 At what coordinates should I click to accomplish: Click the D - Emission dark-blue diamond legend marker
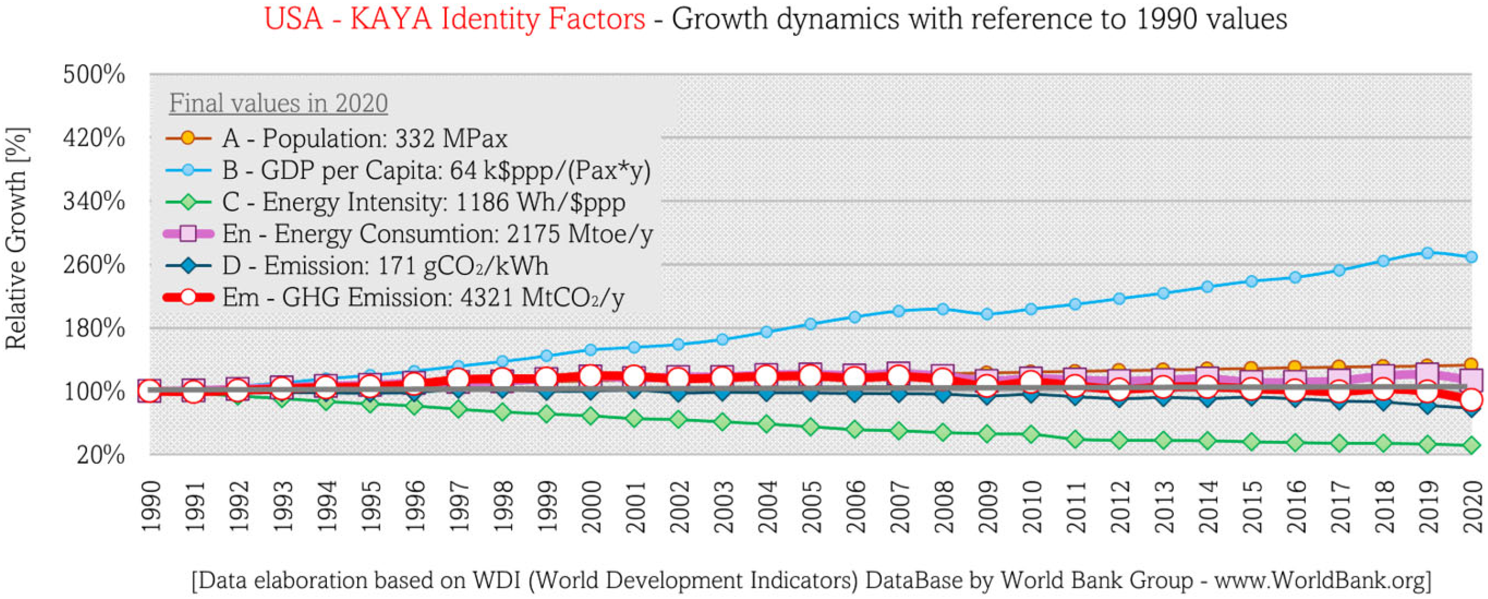188,266
